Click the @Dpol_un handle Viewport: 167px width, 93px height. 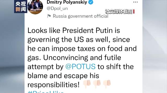57,9
